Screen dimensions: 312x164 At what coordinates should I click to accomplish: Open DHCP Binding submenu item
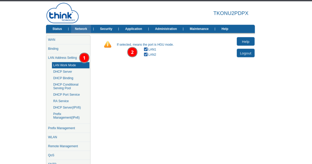[x=63, y=78]
